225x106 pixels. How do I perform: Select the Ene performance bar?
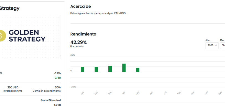point(82,69)
